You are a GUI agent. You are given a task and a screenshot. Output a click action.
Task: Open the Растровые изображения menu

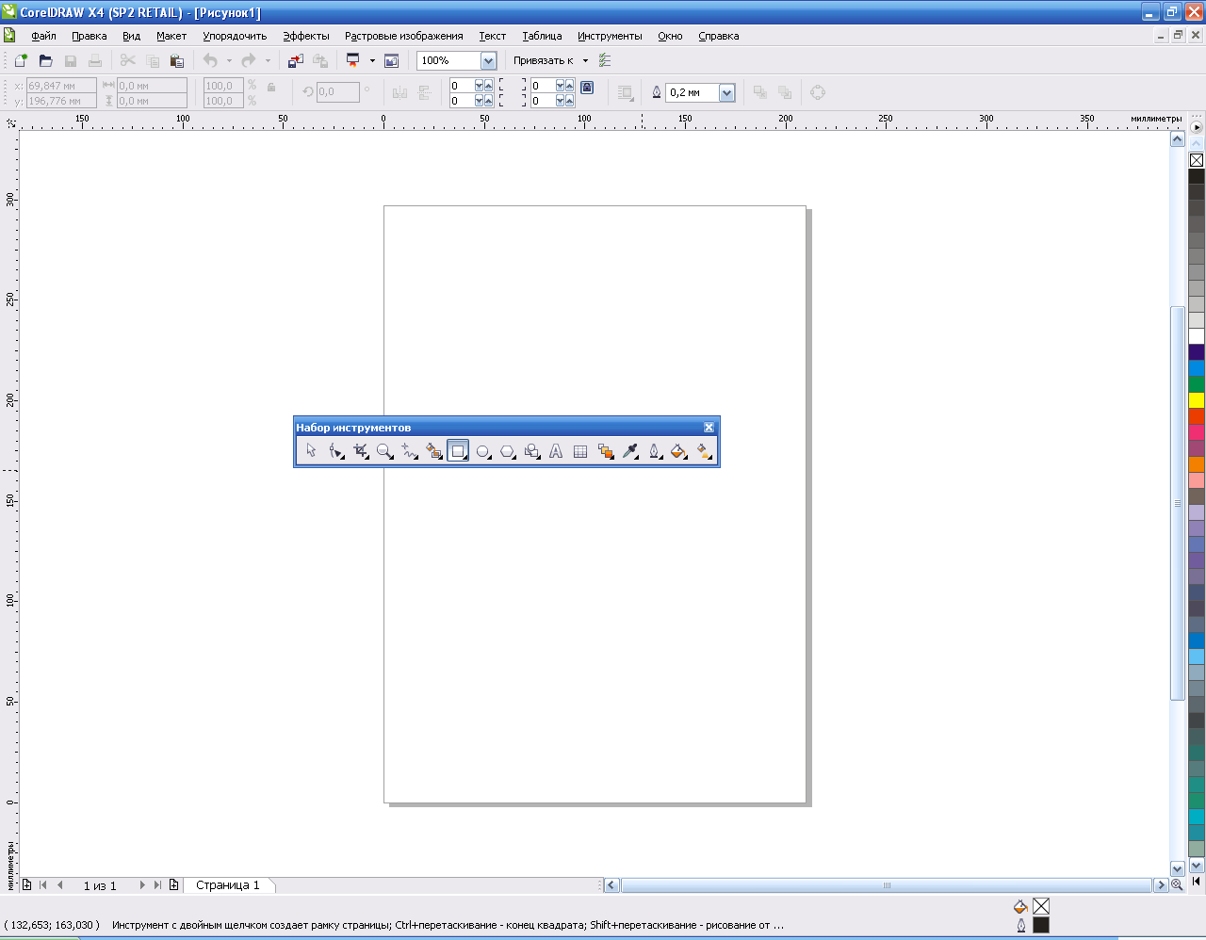(x=404, y=36)
